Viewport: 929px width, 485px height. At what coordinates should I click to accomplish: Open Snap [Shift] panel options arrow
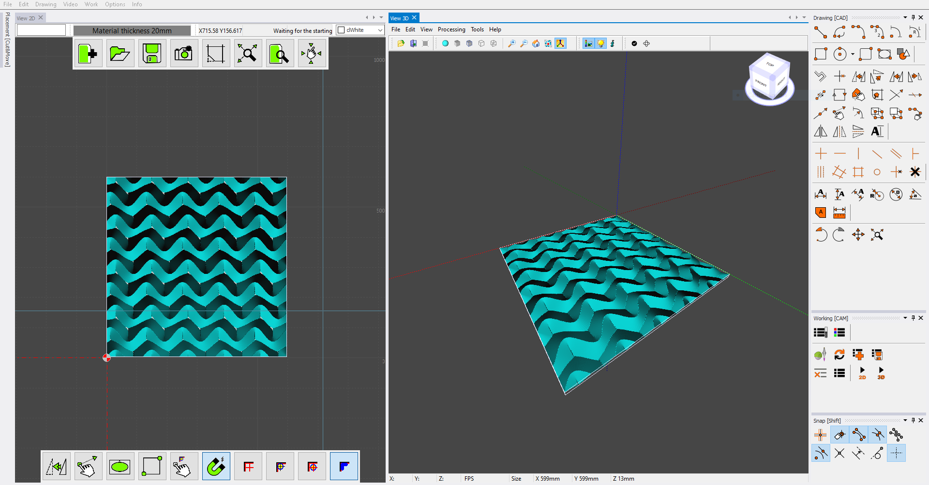[905, 420]
